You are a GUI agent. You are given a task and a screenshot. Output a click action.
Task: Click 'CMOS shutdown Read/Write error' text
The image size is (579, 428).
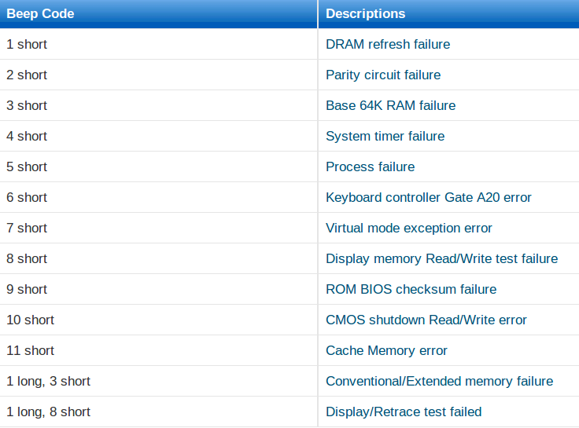point(426,320)
